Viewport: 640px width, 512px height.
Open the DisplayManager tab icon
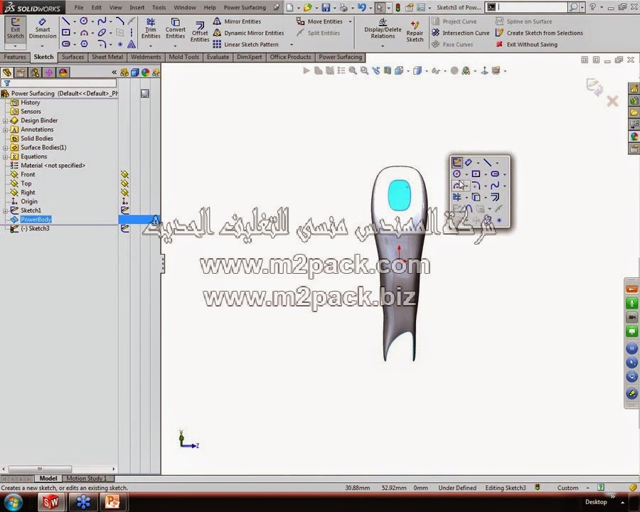63,73
